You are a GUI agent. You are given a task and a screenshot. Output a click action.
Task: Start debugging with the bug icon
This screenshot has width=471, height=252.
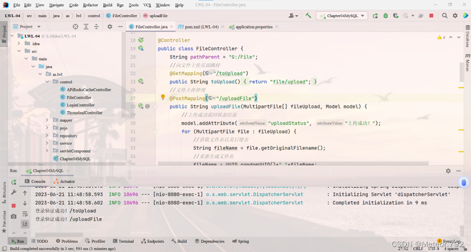point(385,16)
